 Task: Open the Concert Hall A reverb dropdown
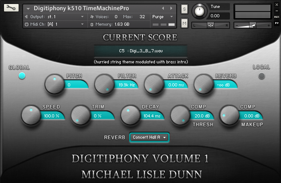tap(149, 137)
